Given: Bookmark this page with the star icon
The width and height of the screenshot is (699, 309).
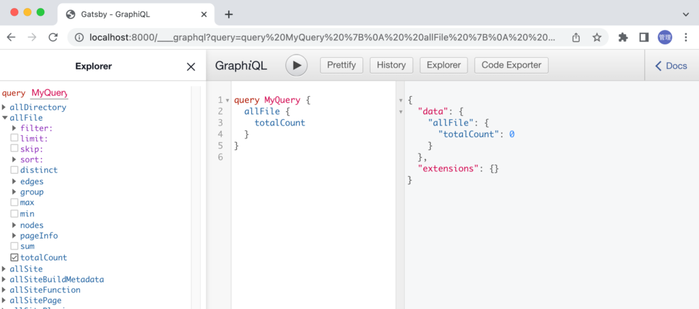Looking at the screenshot, I should click(597, 38).
